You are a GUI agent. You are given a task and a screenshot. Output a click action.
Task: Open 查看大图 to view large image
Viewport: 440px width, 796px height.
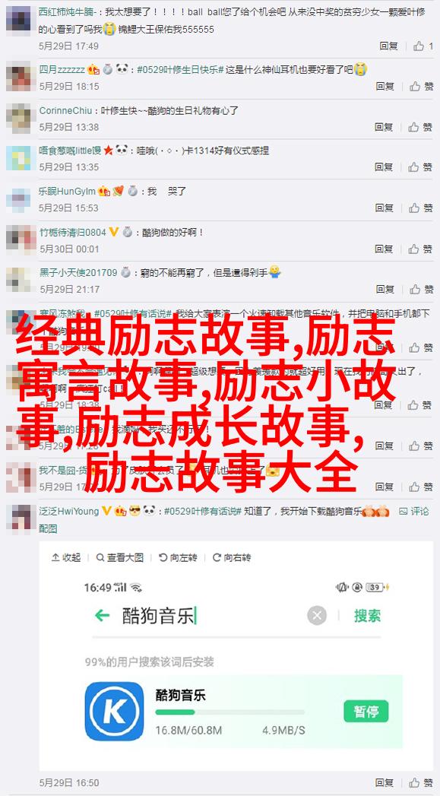[x=120, y=557]
